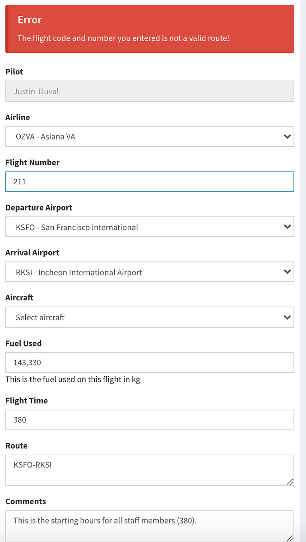Click the Fuel Used field showing 143,330
The width and height of the screenshot is (306, 542).
coord(149,362)
